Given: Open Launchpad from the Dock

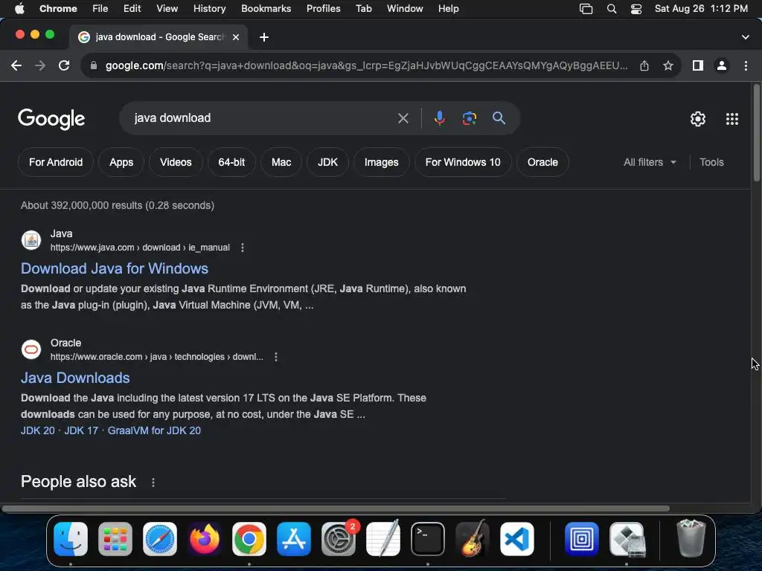Looking at the screenshot, I should [x=115, y=539].
